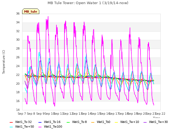
Task: Click the purple Wat1_Tw+30 legend swatch
Action: click(x=145, y=122)
